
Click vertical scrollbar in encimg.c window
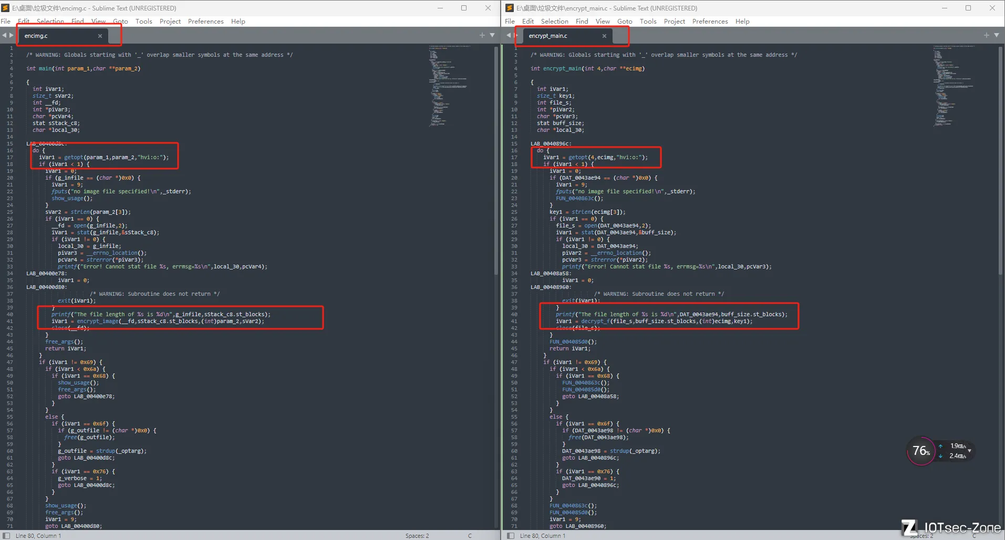[496, 160]
